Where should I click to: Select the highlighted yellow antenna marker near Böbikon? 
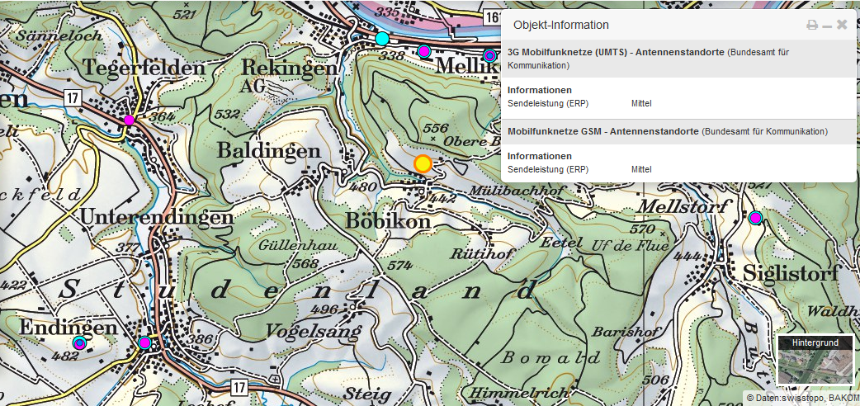point(423,164)
